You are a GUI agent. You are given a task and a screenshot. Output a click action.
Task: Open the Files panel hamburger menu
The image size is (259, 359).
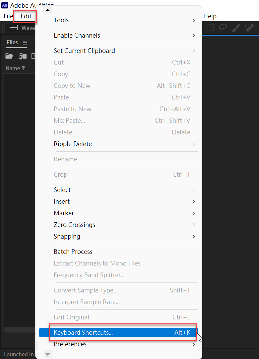tap(25, 43)
